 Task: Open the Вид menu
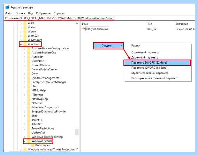tap(30, 13)
